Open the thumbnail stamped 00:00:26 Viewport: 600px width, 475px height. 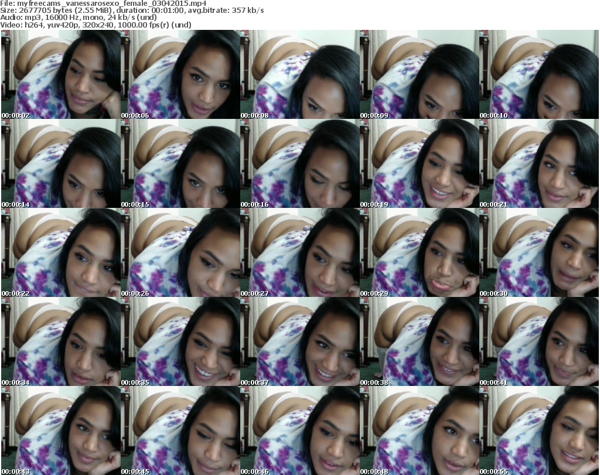180,253
